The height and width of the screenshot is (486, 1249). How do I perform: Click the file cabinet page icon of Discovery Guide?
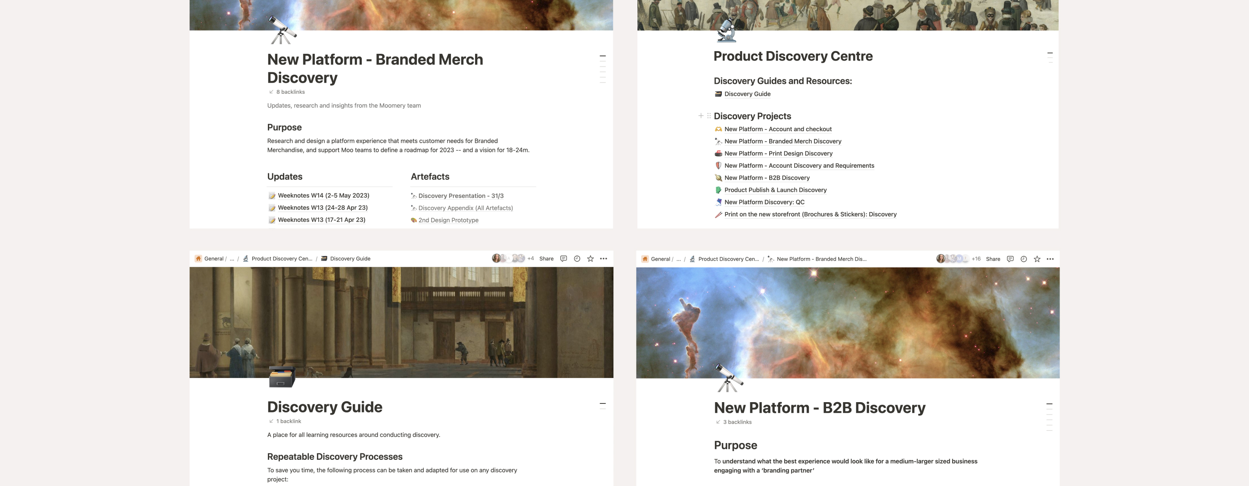pyautogui.click(x=282, y=377)
